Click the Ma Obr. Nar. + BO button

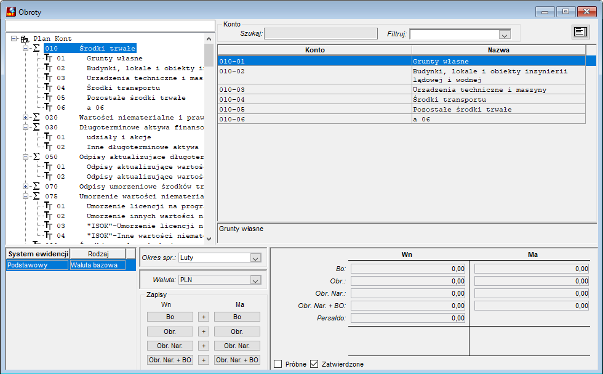click(237, 360)
